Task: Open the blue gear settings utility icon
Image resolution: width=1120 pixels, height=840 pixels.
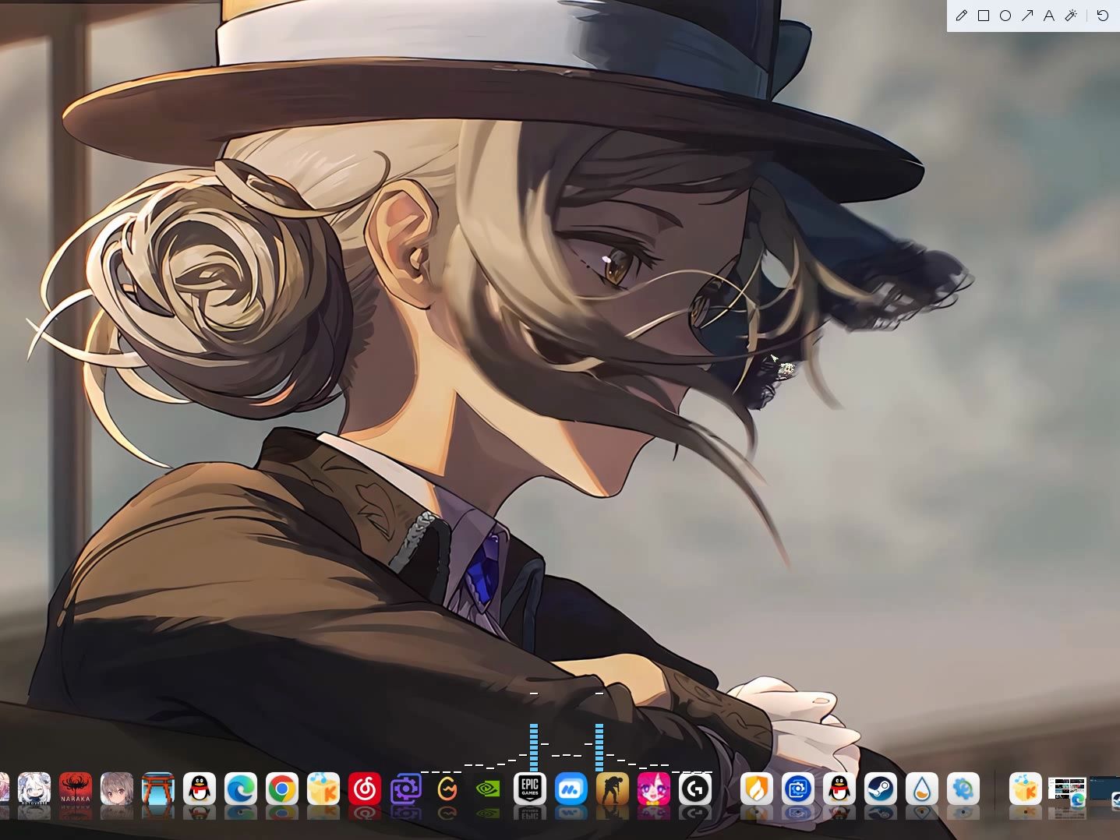Action: (x=963, y=789)
